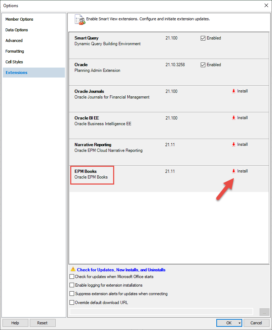Close the Options dialog window
Image resolution: width=272 pixels, height=330 pixels.
point(266,5)
